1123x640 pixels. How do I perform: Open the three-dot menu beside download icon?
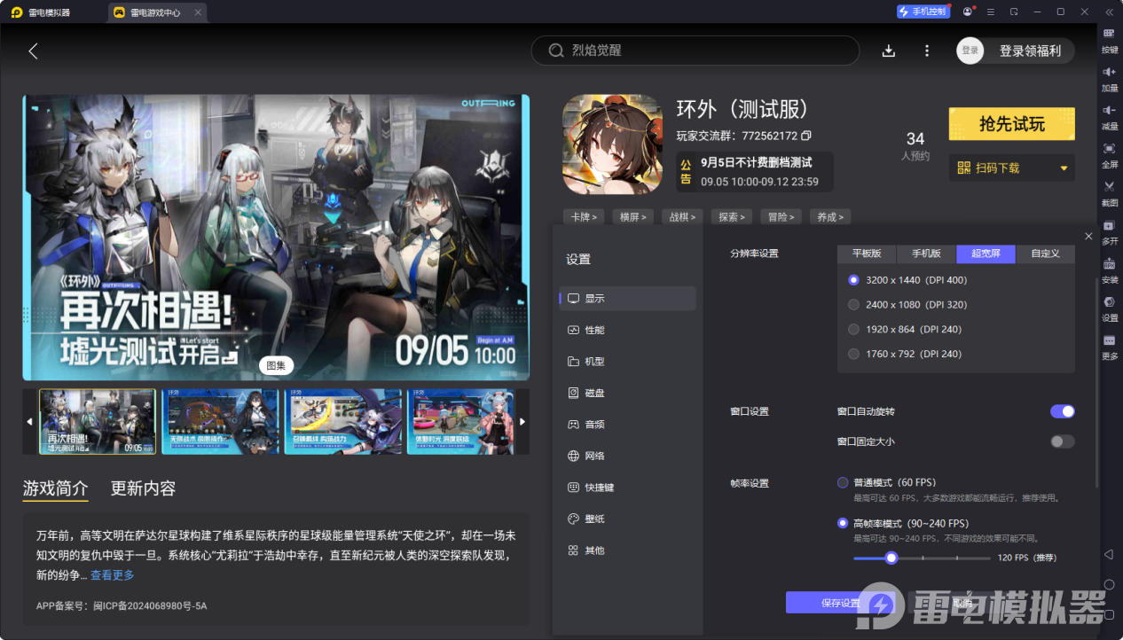coord(926,51)
